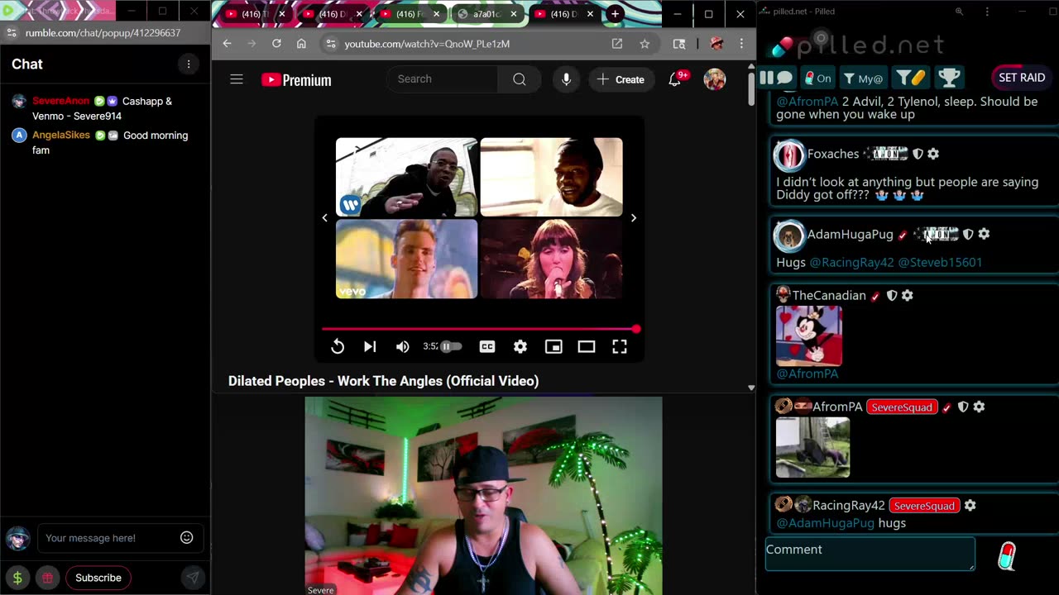Click the Rumble Subscribe button
The height and width of the screenshot is (595, 1059).
point(98,578)
